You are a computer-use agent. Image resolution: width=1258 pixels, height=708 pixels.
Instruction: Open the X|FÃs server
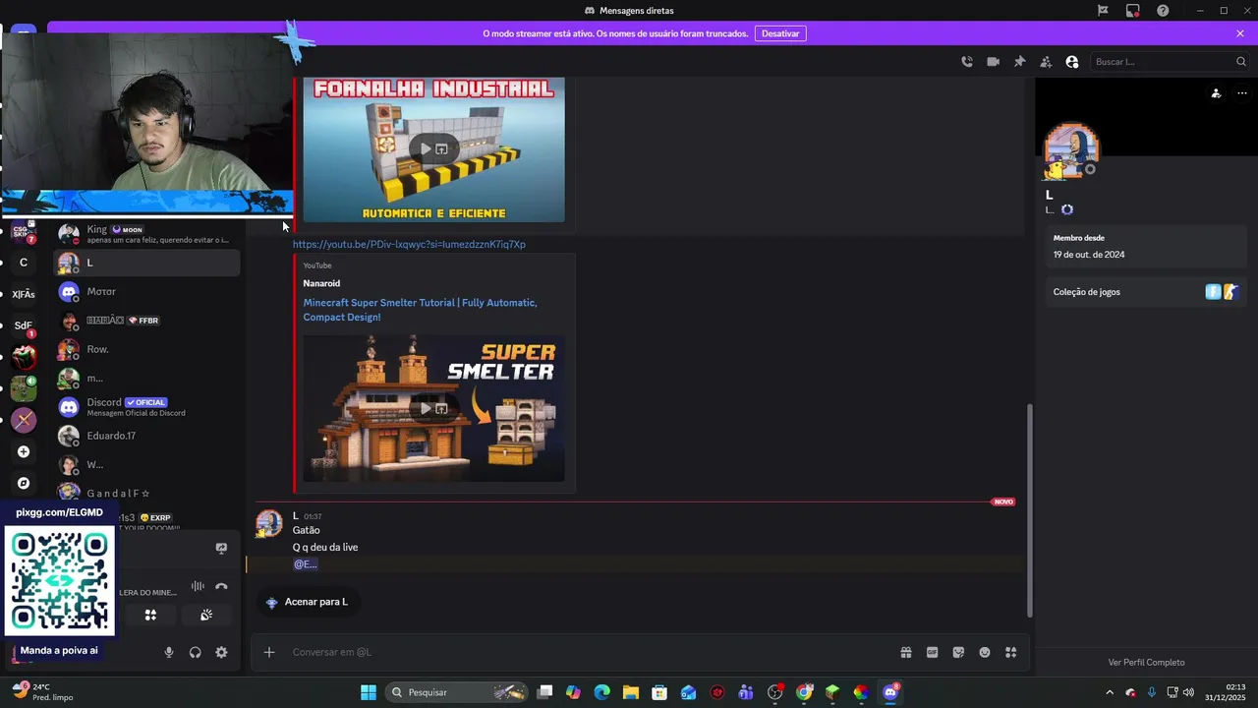tap(24, 294)
